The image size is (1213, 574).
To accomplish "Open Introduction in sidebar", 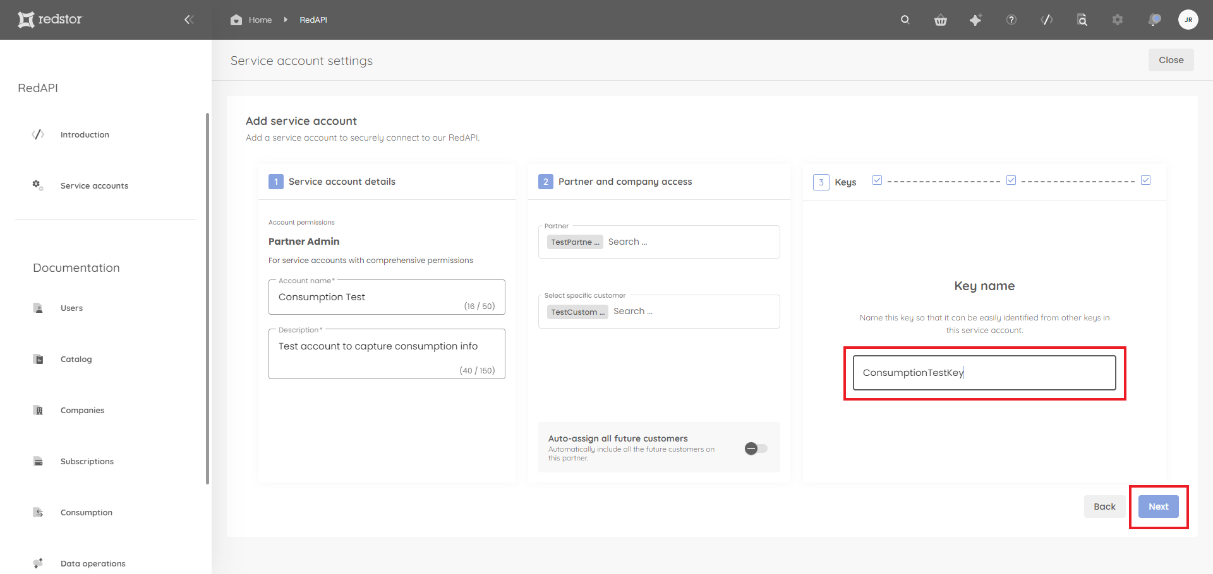I will 85,134.
